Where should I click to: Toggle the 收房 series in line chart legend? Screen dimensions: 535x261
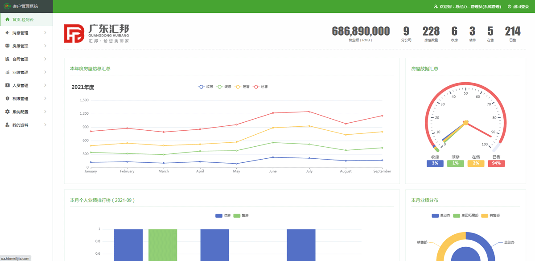tap(206, 87)
